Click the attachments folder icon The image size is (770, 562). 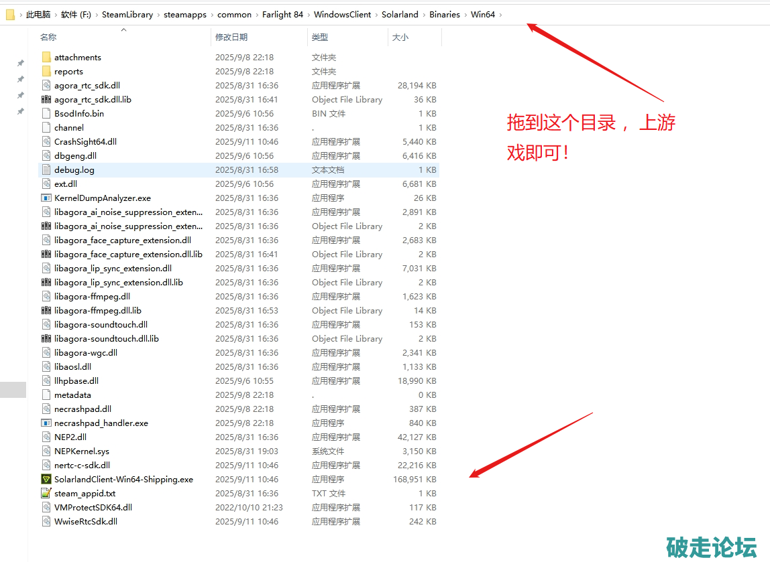pos(46,58)
